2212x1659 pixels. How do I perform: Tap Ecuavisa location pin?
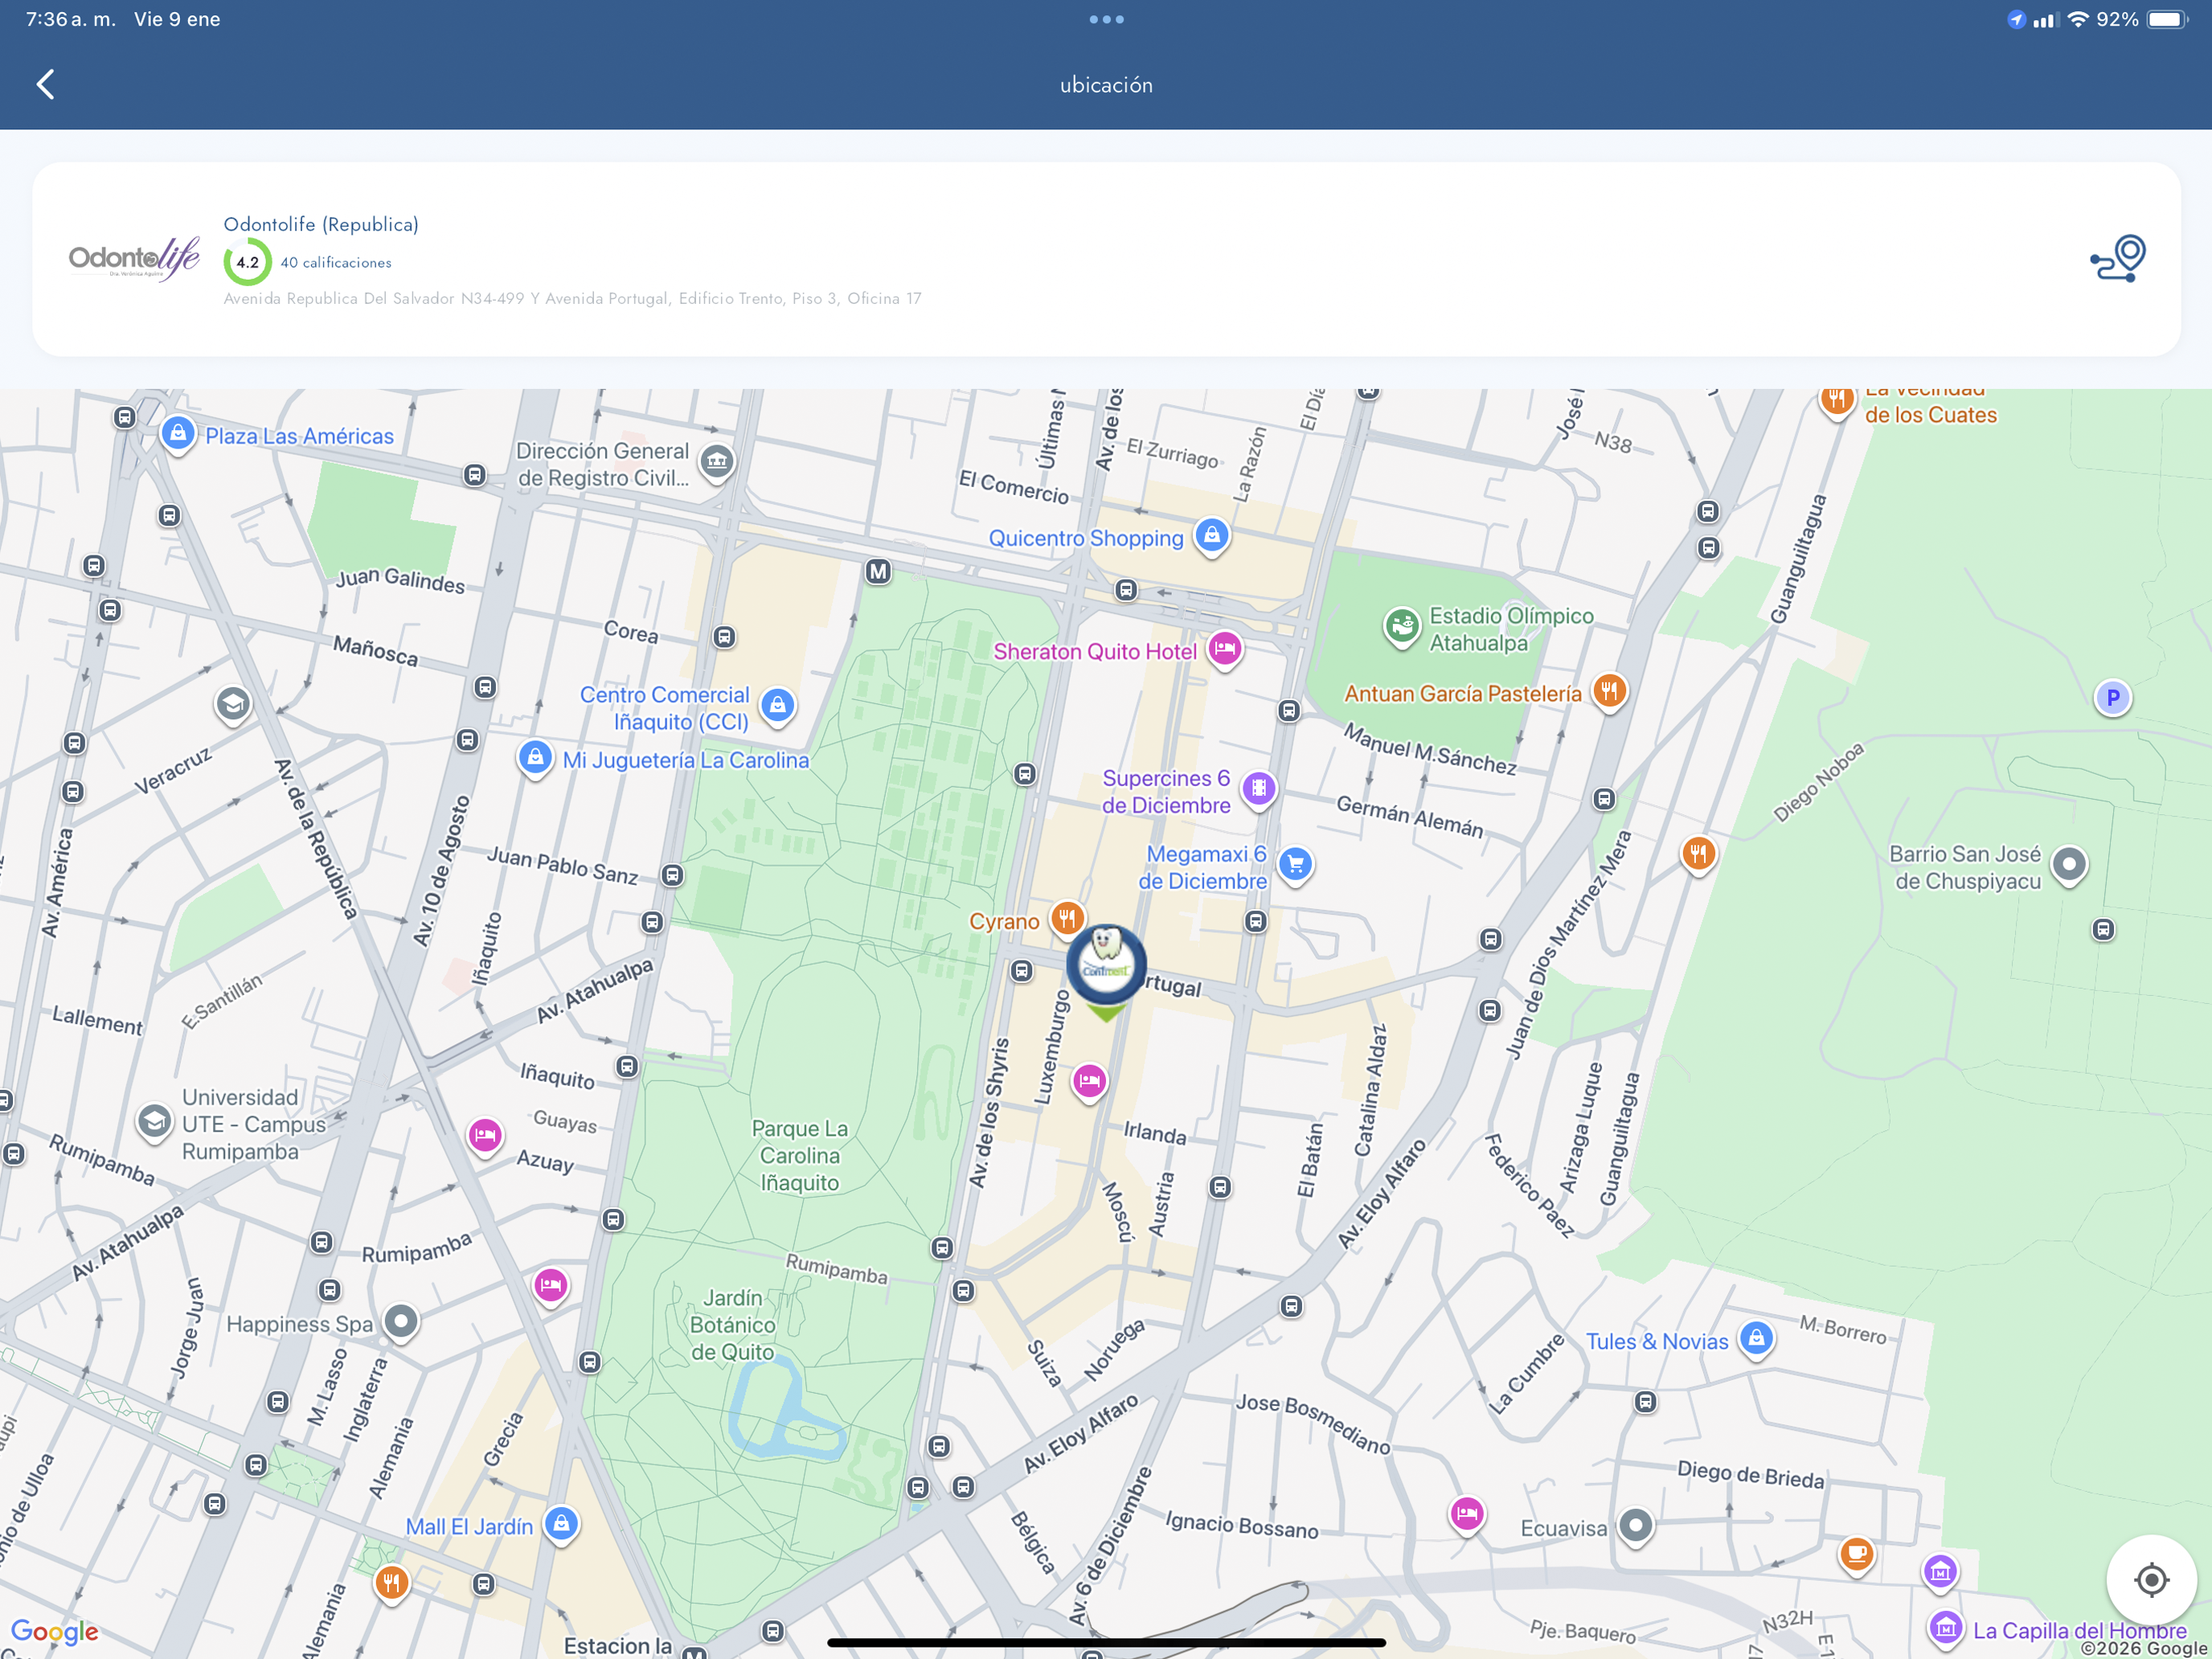[x=1635, y=1527]
